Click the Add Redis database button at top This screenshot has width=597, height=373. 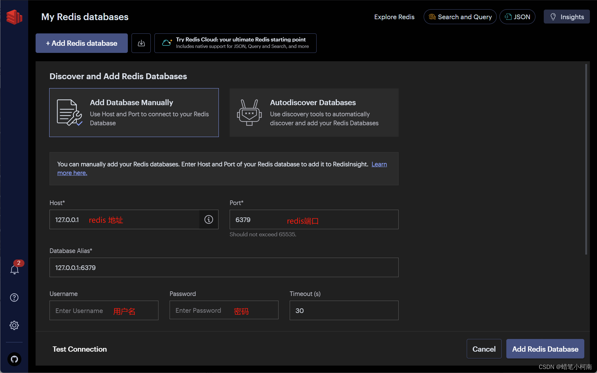[x=82, y=43]
